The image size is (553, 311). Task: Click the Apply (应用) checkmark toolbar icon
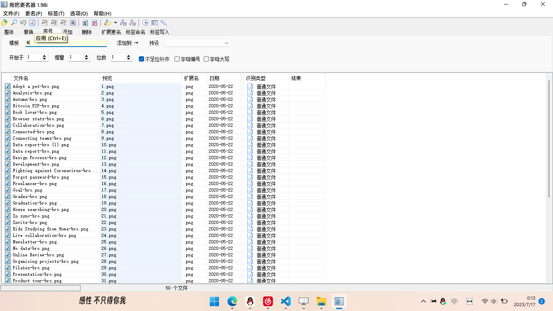(x=32, y=23)
